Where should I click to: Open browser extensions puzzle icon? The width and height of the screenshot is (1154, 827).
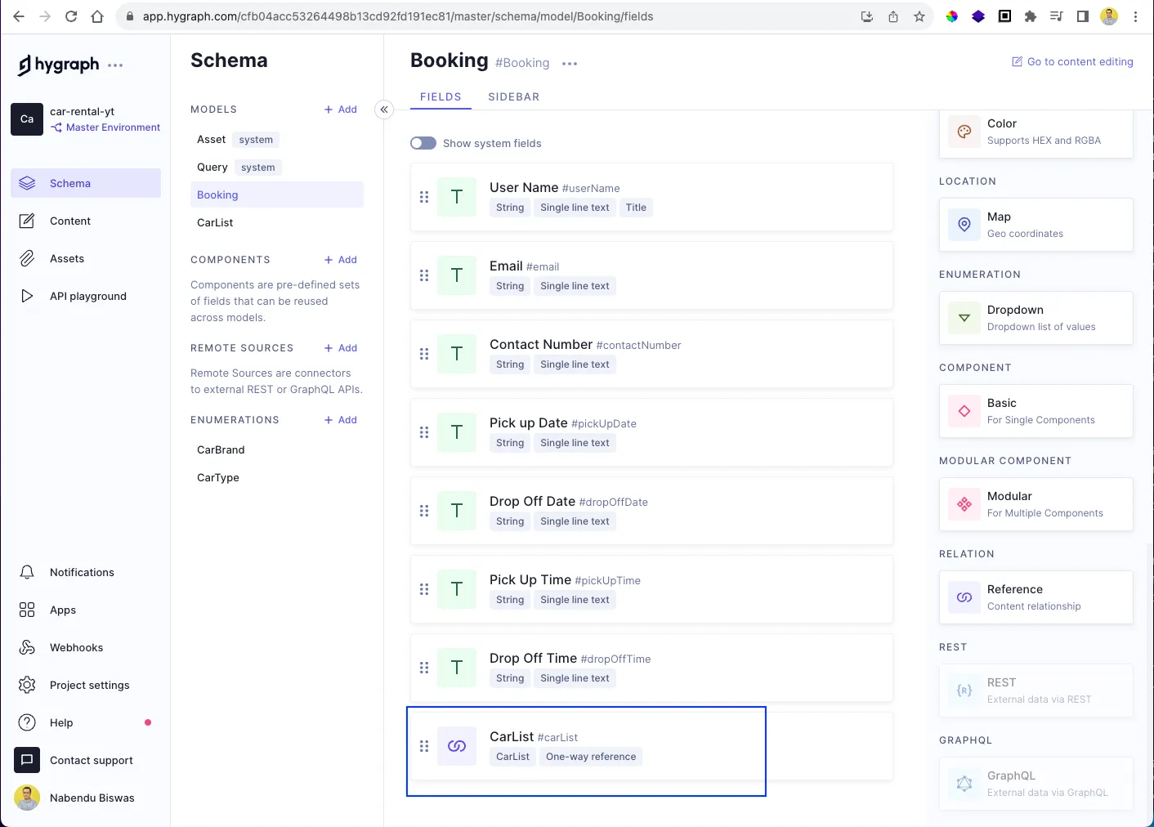pos(1031,16)
